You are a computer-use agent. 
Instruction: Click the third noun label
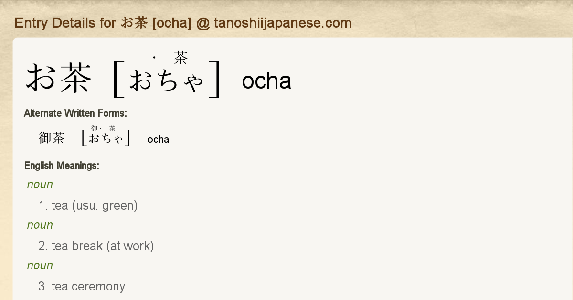40,265
